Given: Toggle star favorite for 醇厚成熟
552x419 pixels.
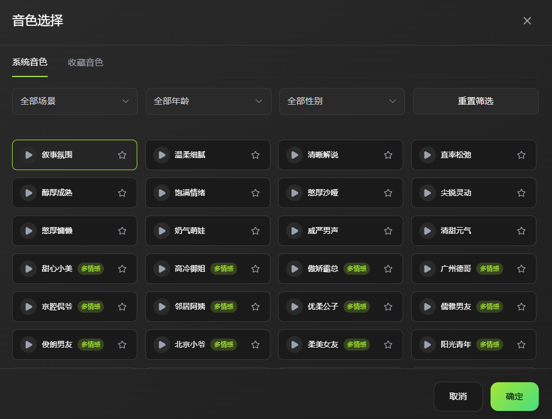Looking at the screenshot, I should coord(122,193).
